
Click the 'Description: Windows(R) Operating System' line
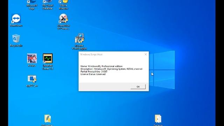[111, 69]
